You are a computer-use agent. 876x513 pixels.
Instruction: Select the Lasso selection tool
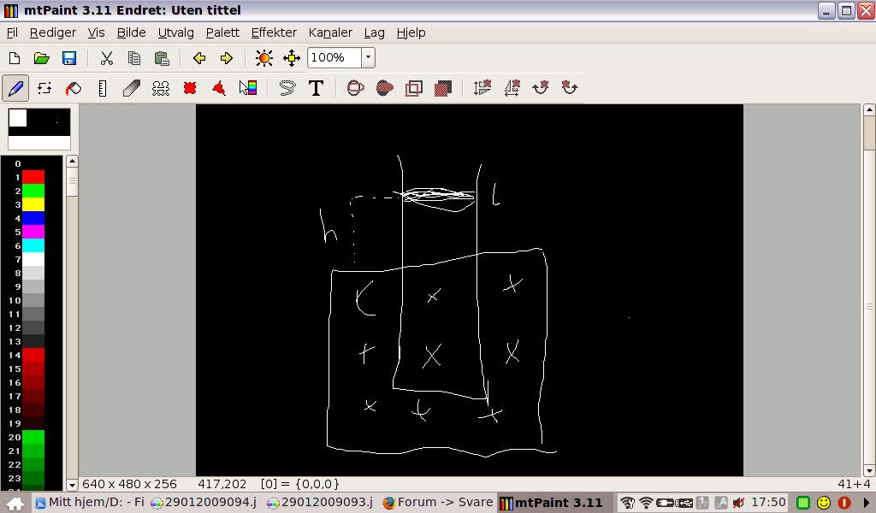pos(287,88)
